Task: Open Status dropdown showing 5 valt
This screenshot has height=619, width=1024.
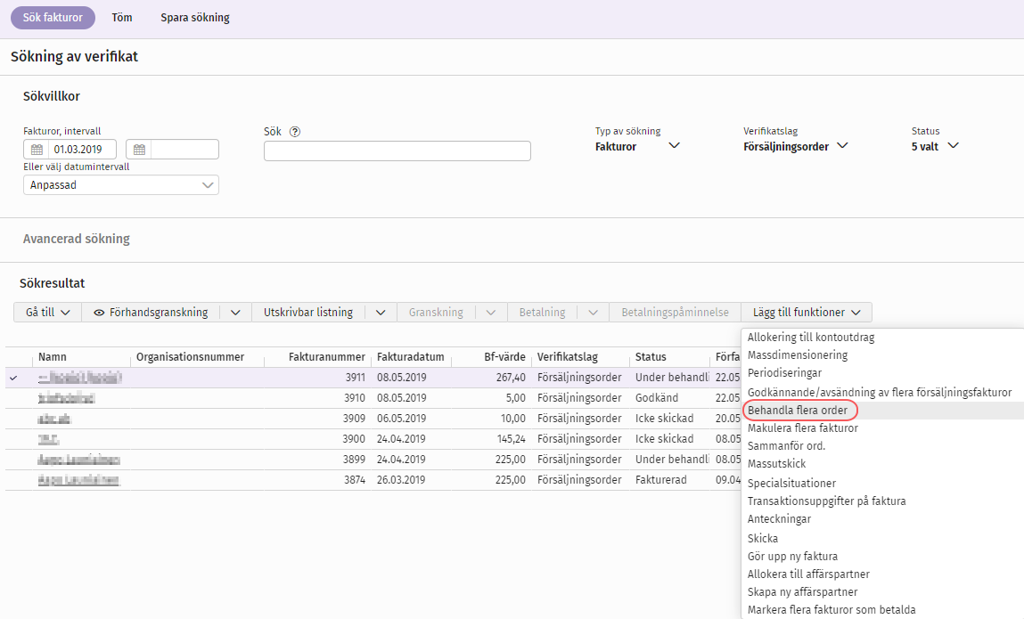Action: pos(935,146)
